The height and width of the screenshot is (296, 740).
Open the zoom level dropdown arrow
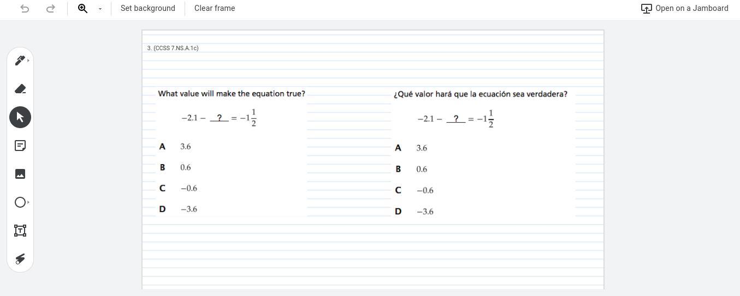click(x=100, y=9)
